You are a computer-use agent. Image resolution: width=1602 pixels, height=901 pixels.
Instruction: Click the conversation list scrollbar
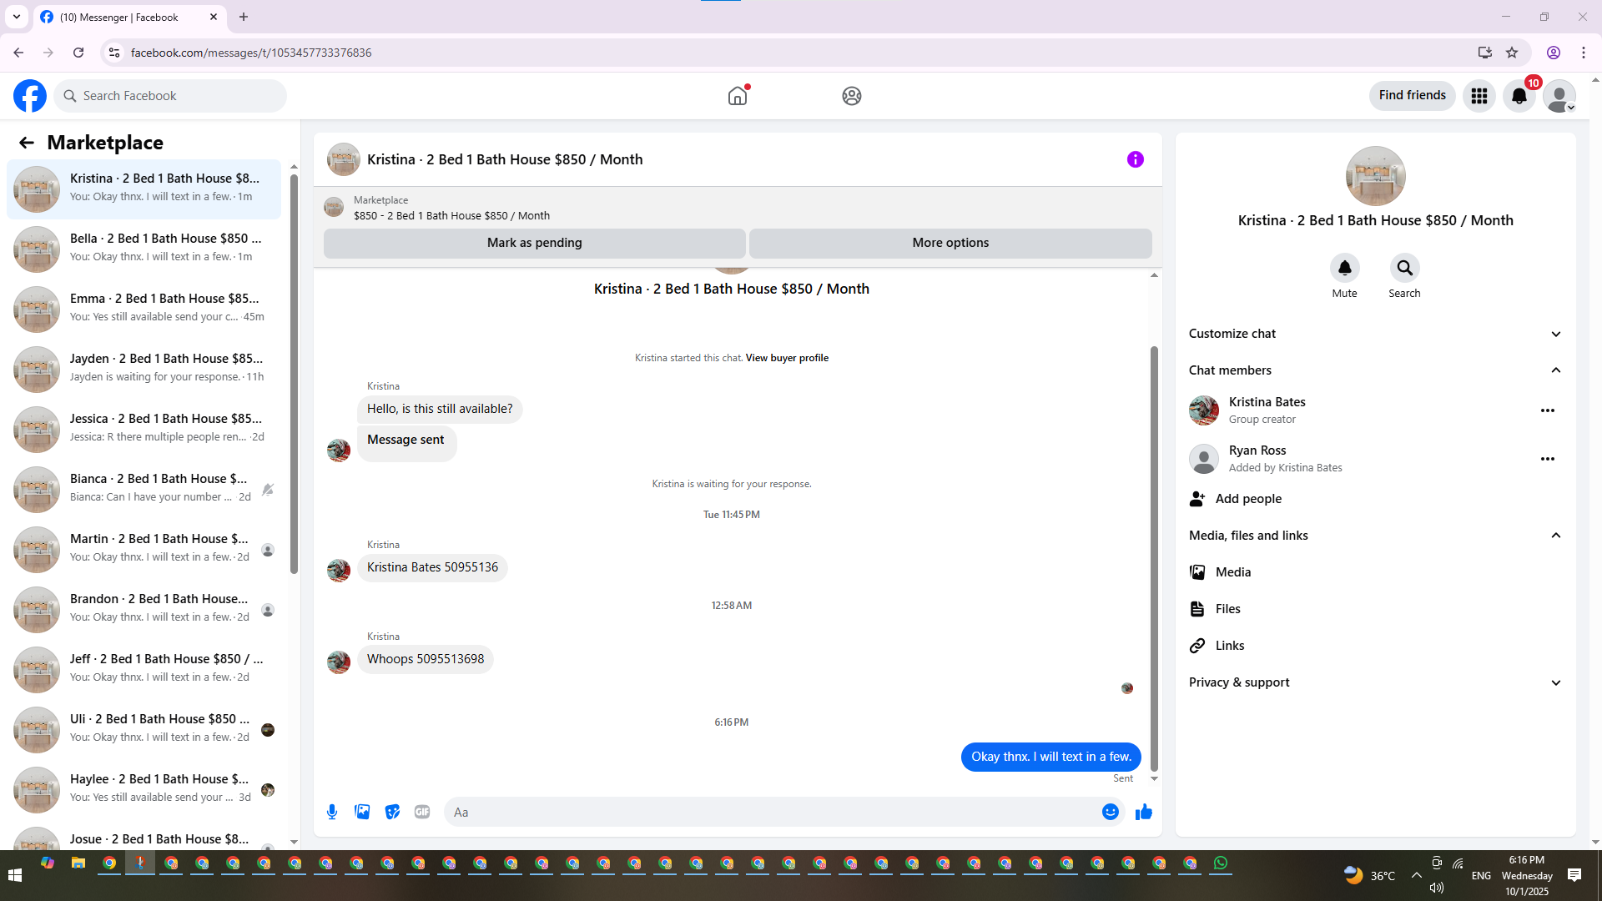(x=294, y=375)
